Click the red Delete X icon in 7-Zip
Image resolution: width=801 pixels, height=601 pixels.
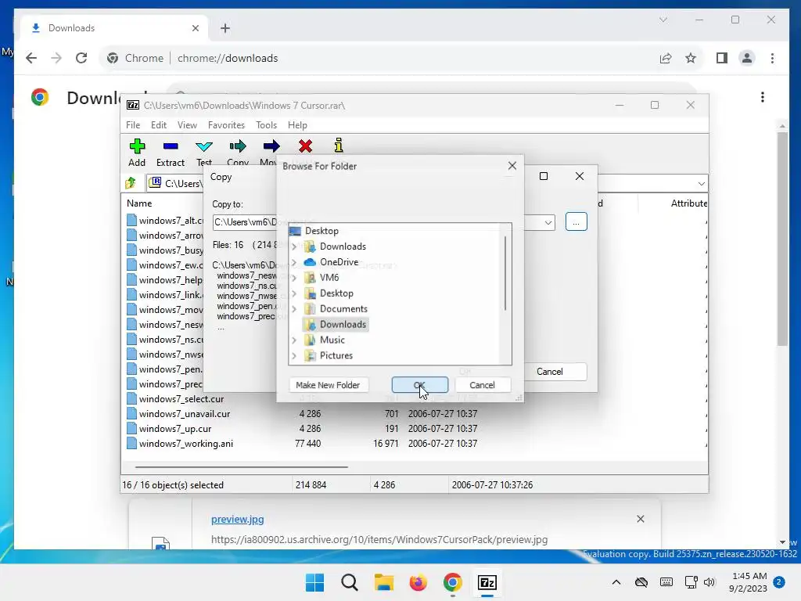coord(306,146)
